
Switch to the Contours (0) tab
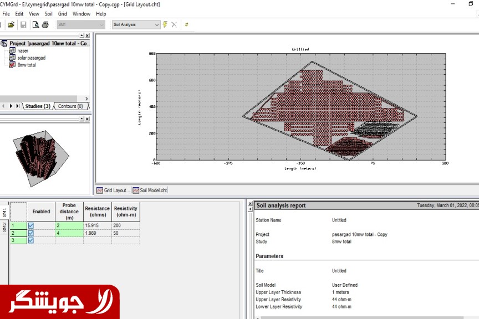coord(70,106)
